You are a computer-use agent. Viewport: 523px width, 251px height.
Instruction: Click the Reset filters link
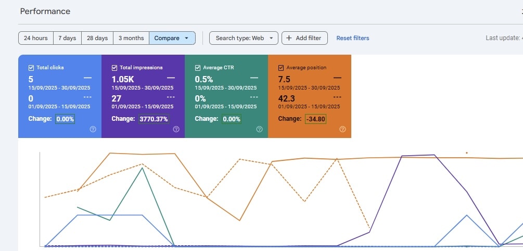coord(352,38)
